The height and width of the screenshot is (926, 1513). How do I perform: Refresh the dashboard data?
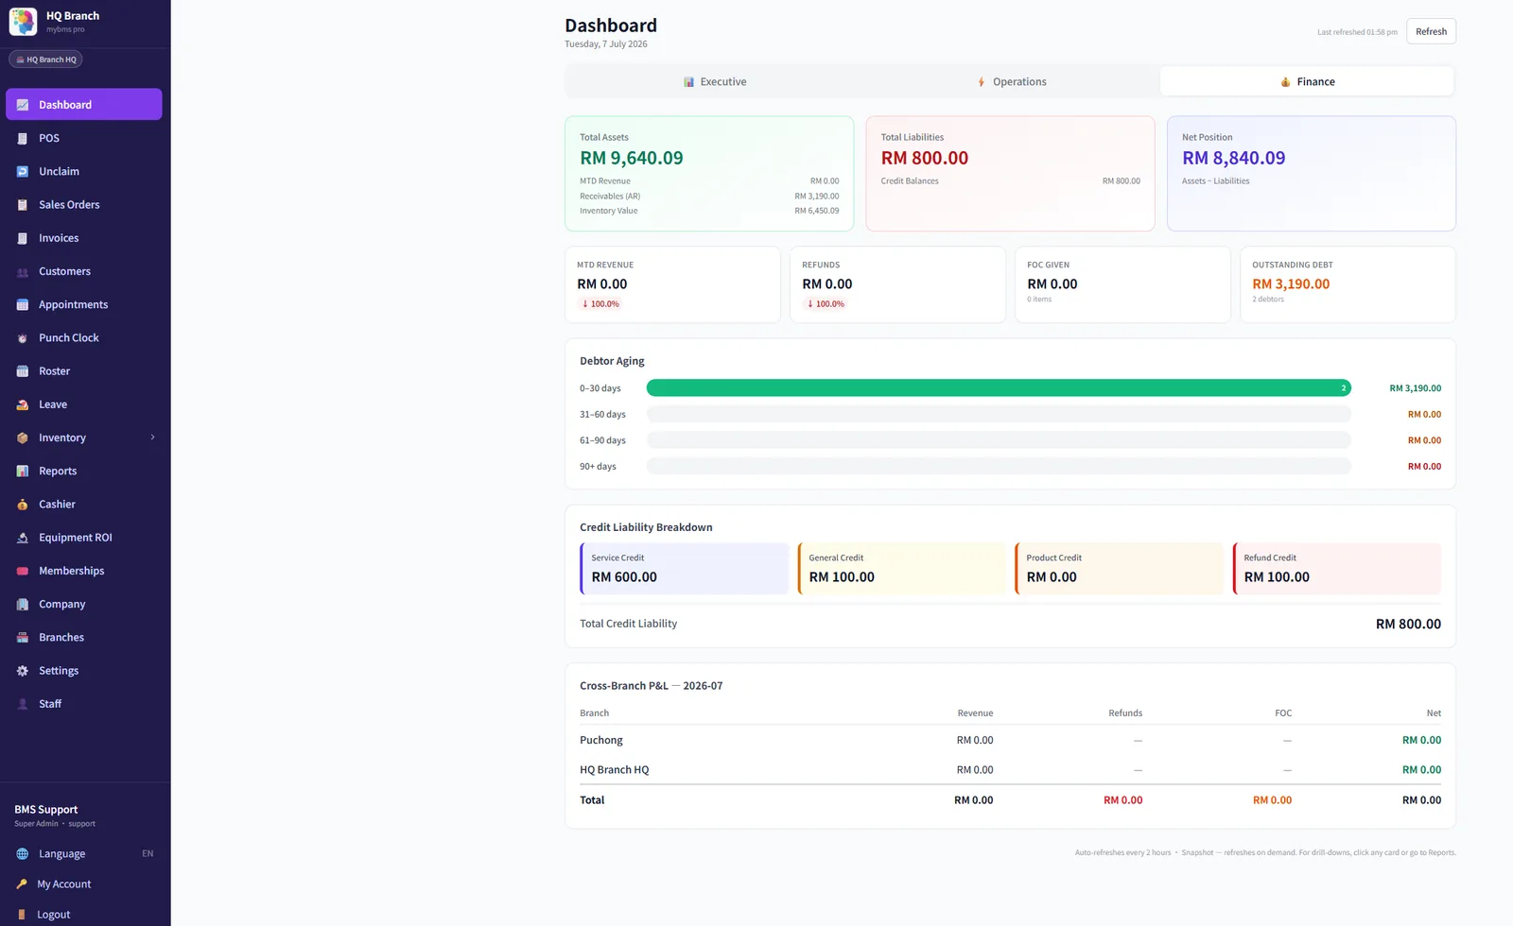click(1431, 31)
